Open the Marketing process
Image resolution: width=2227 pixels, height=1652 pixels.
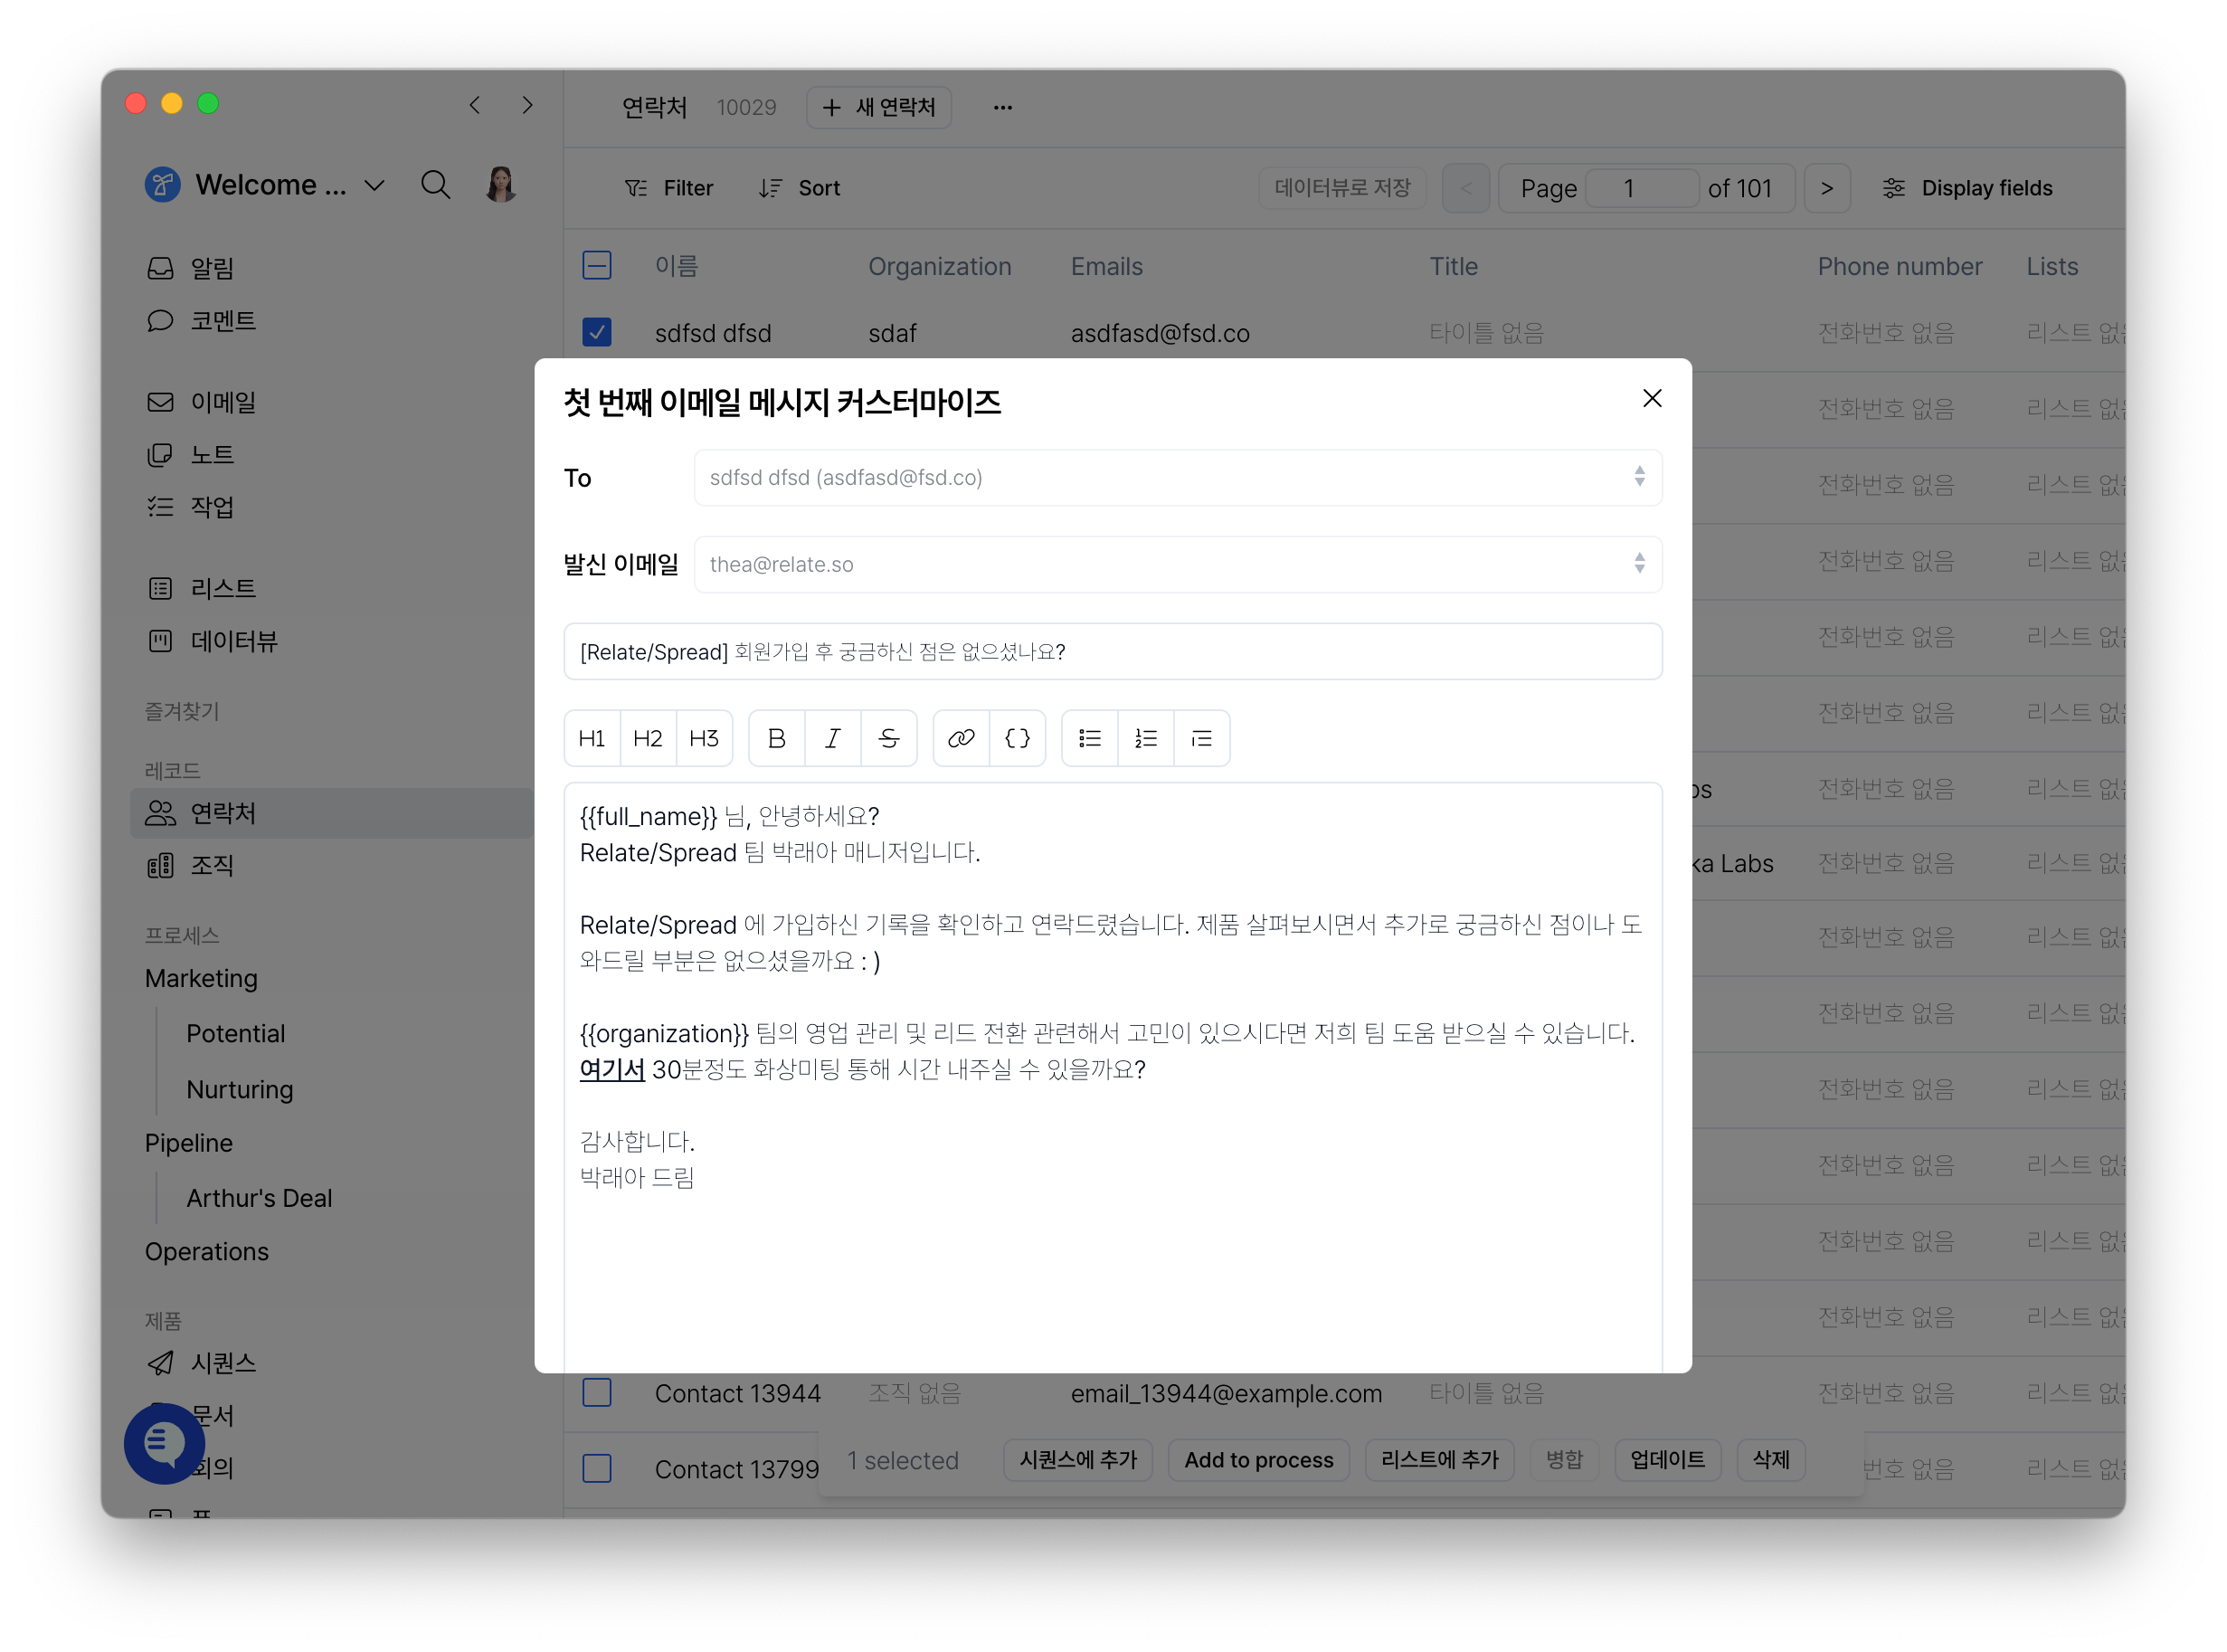click(x=201, y=978)
